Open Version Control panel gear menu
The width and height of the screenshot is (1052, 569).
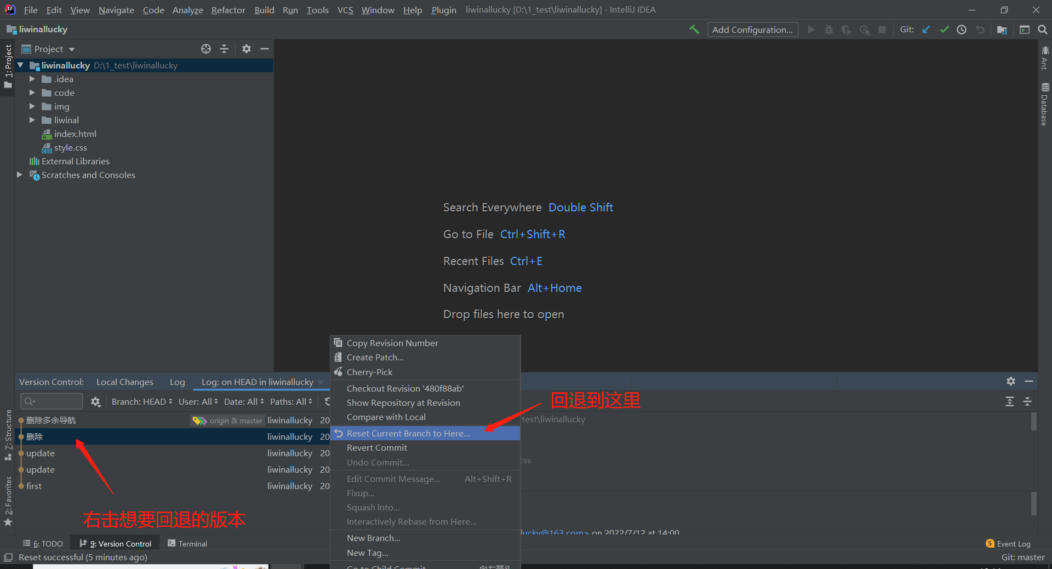(1011, 381)
